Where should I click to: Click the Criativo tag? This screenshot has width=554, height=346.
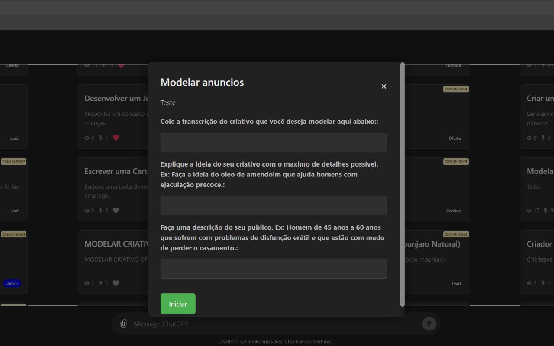point(454,211)
